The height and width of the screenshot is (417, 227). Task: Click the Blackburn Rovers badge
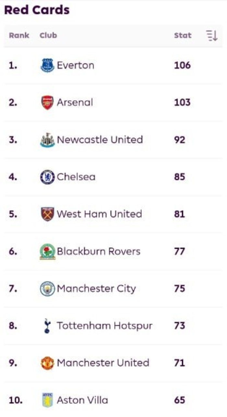(x=47, y=252)
